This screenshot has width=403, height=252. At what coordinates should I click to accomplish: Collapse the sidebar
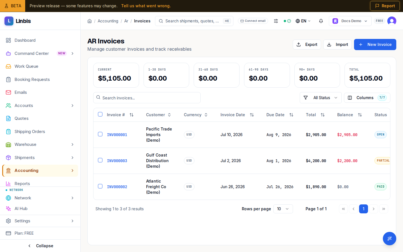click(40, 246)
